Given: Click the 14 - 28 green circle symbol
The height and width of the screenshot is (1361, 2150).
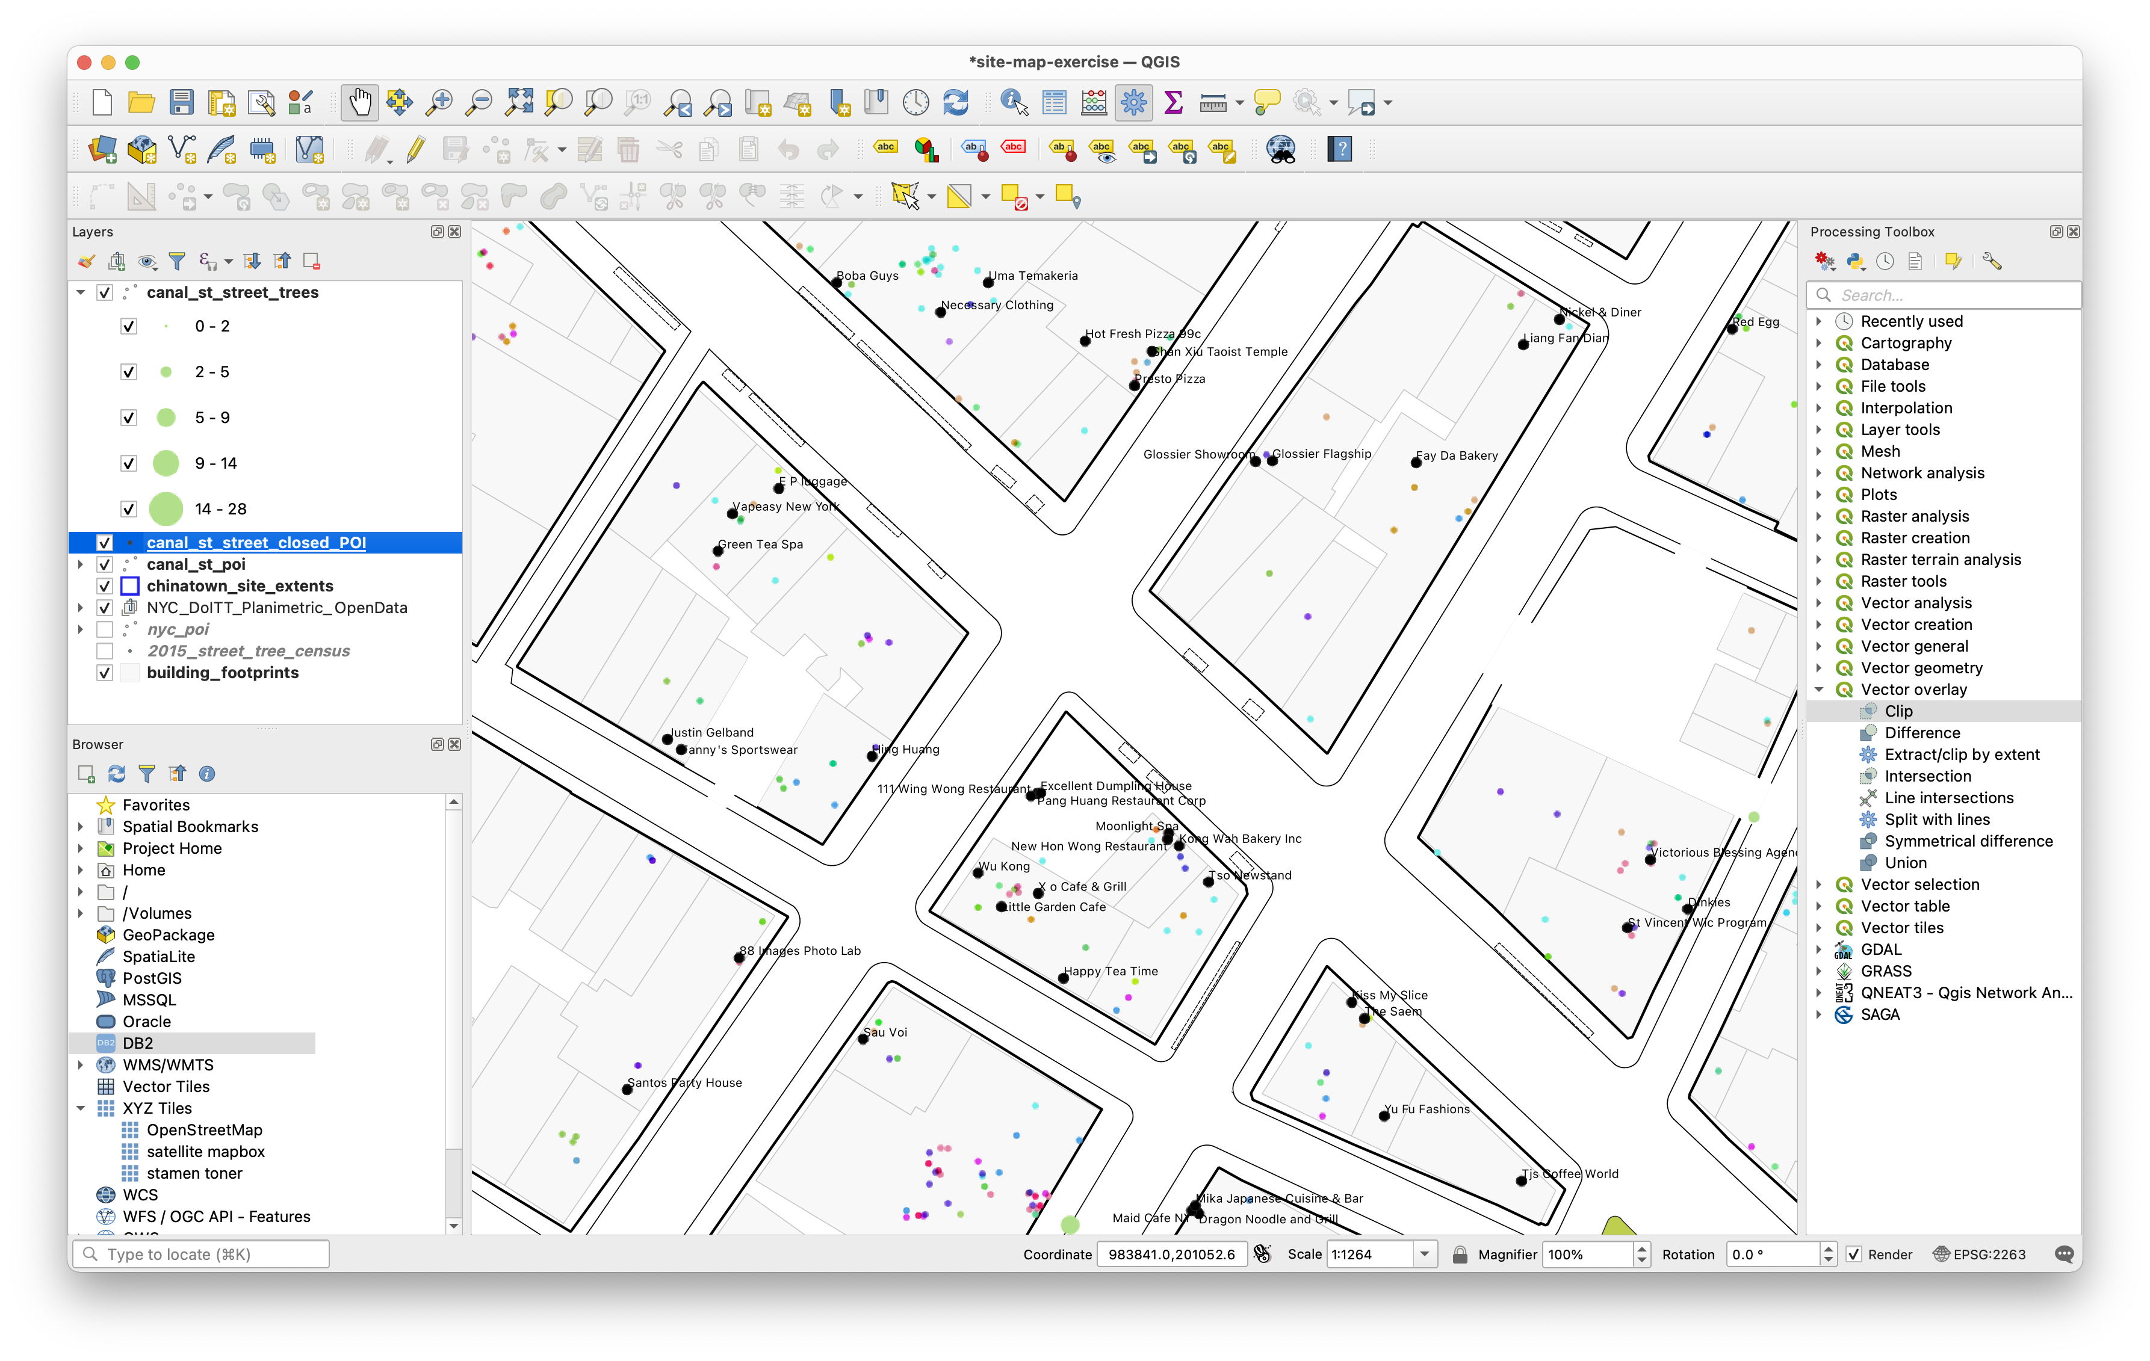Looking at the screenshot, I should pyautogui.click(x=166, y=508).
